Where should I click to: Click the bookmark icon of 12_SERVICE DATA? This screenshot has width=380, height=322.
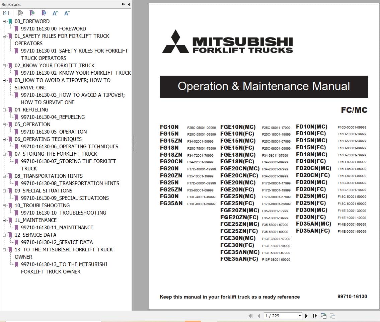pyautogui.click(x=10, y=235)
